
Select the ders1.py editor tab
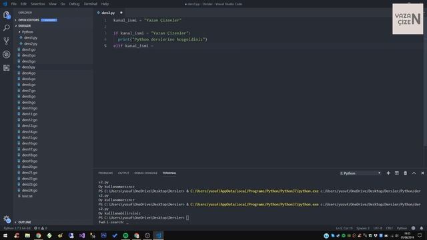[108, 13]
